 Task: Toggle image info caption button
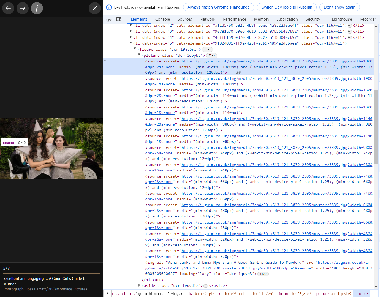37,8
